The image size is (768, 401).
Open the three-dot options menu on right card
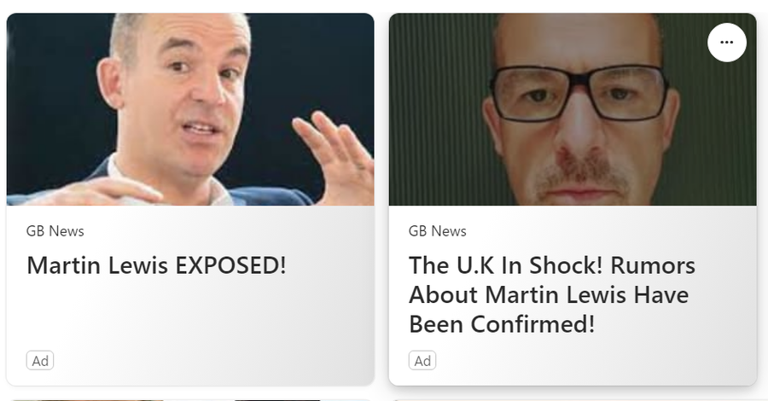727,43
